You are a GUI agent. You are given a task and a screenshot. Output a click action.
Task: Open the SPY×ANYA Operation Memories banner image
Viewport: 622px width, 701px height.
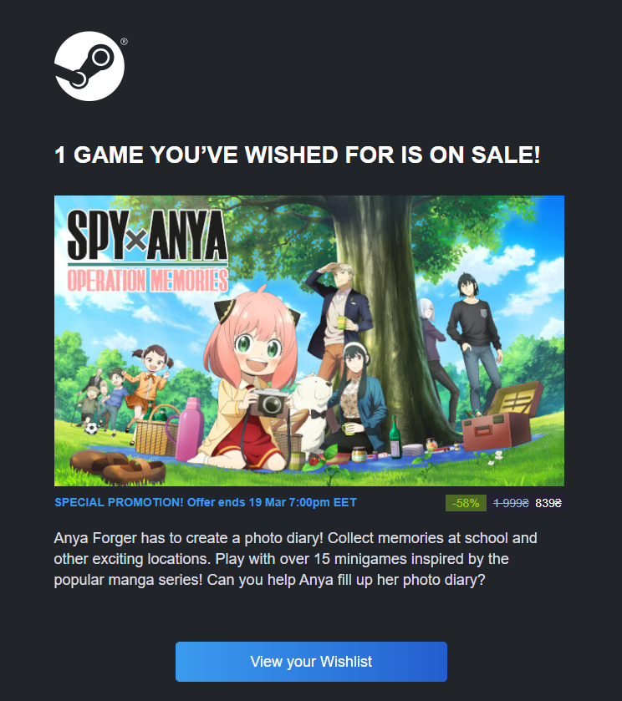309,341
